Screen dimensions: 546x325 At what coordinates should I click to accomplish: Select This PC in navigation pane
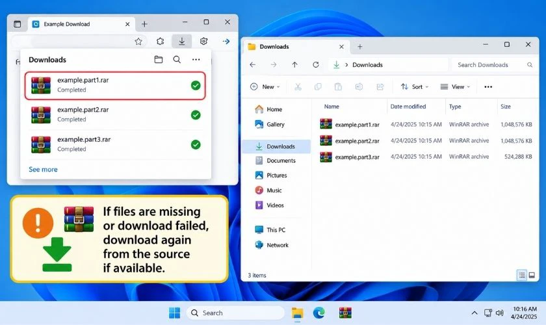(276, 230)
